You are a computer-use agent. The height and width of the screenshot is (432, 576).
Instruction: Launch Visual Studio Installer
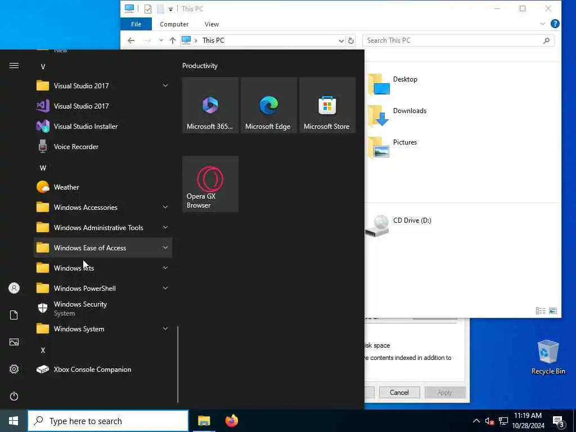click(x=103, y=127)
